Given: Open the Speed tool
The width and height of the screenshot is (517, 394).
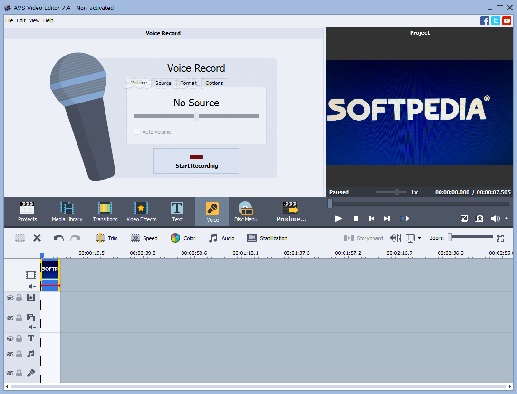Looking at the screenshot, I should pos(144,238).
